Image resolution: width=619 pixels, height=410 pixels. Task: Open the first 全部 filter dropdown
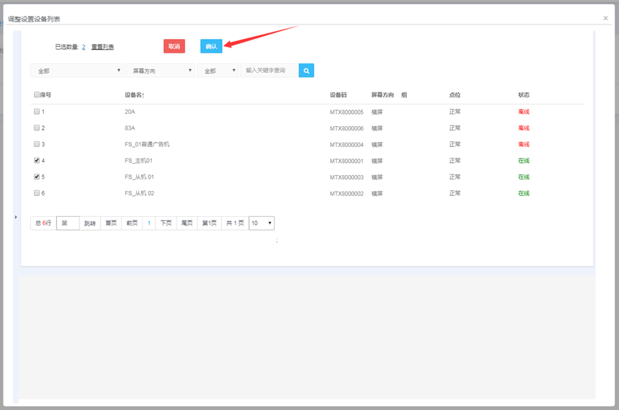point(76,71)
